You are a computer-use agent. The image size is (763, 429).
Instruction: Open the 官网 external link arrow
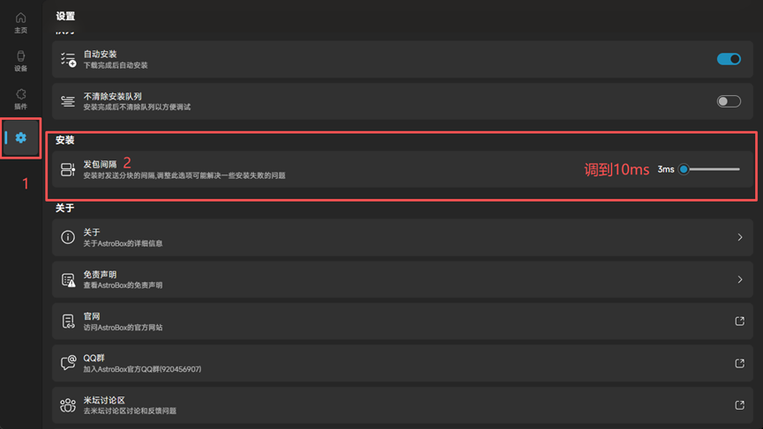point(740,322)
